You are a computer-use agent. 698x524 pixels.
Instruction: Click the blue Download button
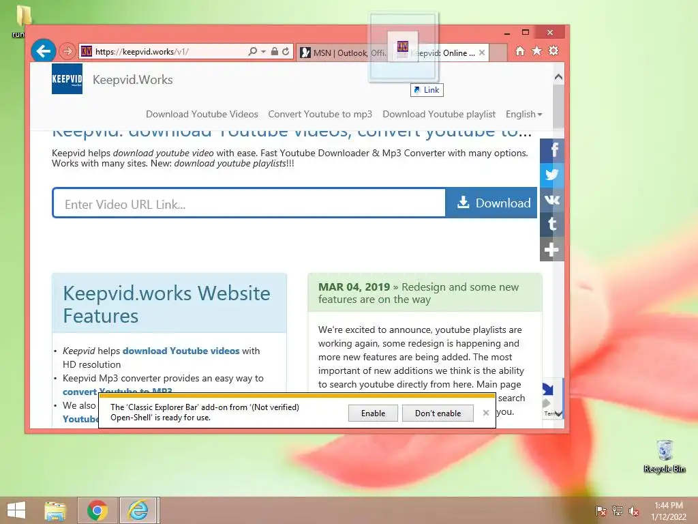coord(491,203)
